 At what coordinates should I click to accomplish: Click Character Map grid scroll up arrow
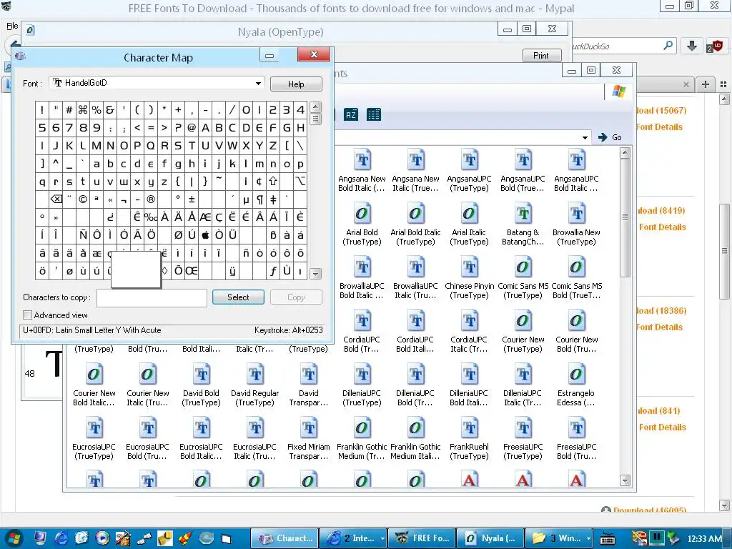315,107
